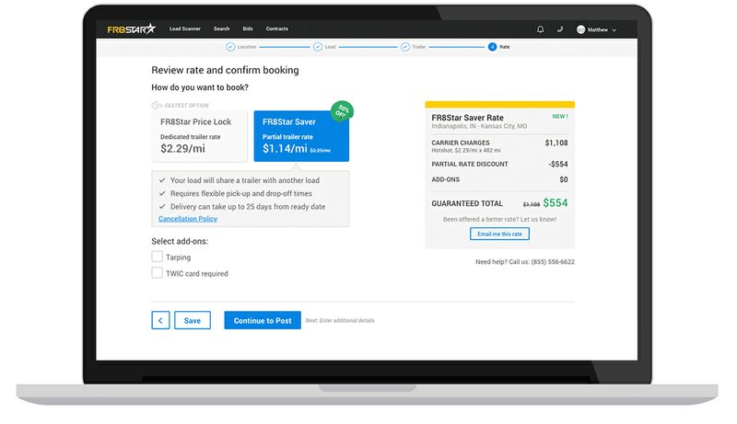Screen dimensions: 737x424
Task: Click Email me this rate
Action: 499,234
